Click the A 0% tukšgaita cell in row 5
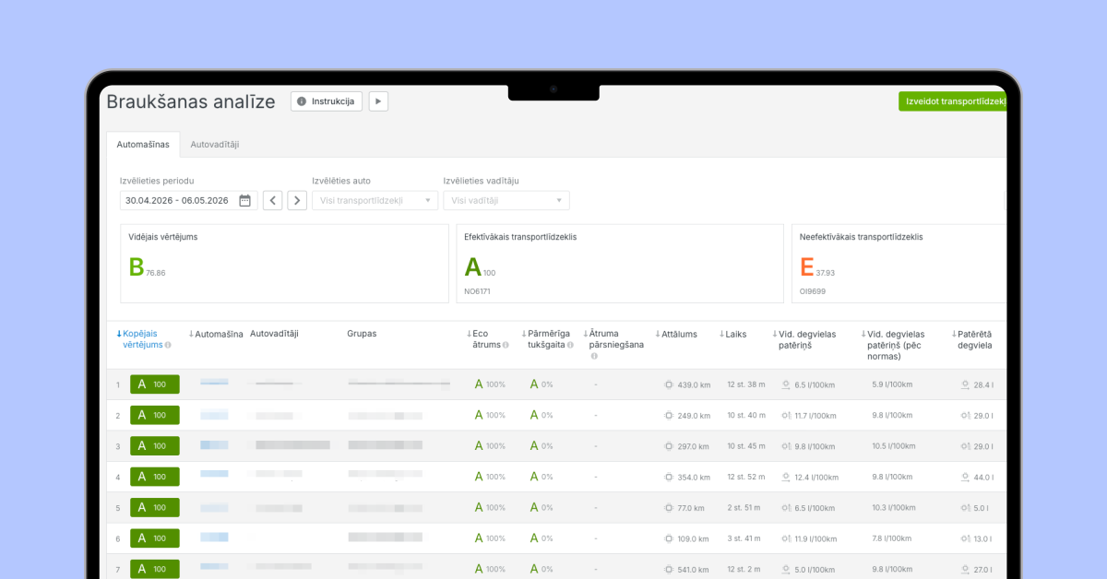The image size is (1107, 579). pos(542,508)
